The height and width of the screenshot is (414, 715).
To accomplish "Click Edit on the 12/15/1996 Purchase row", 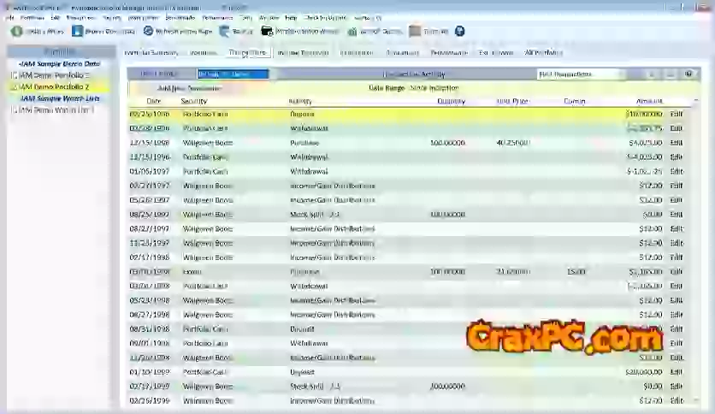I will coord(677,142).
